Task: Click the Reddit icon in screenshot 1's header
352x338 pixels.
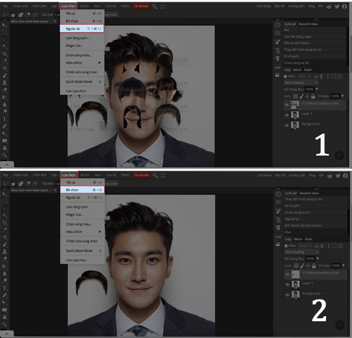Action: click(x=329, y=6)
